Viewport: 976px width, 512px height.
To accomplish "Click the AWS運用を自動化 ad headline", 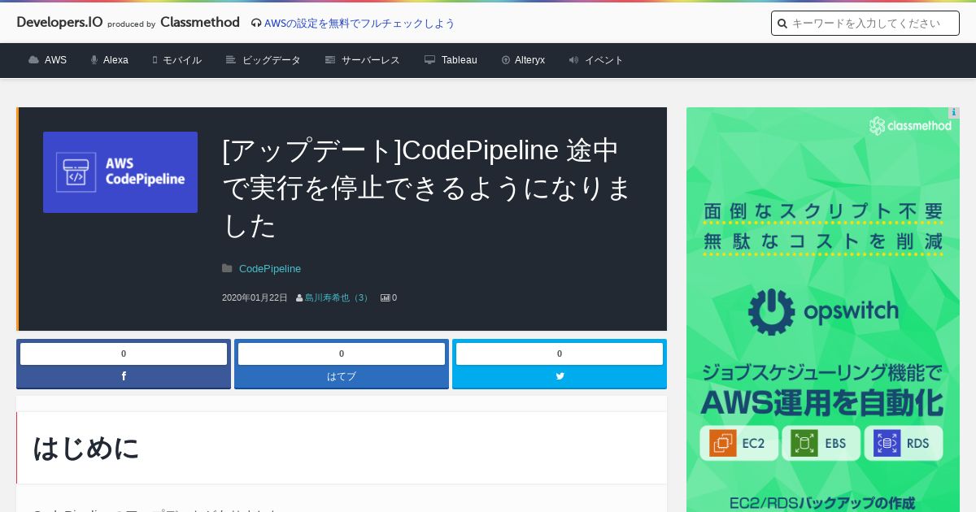I will coord(822,403).
